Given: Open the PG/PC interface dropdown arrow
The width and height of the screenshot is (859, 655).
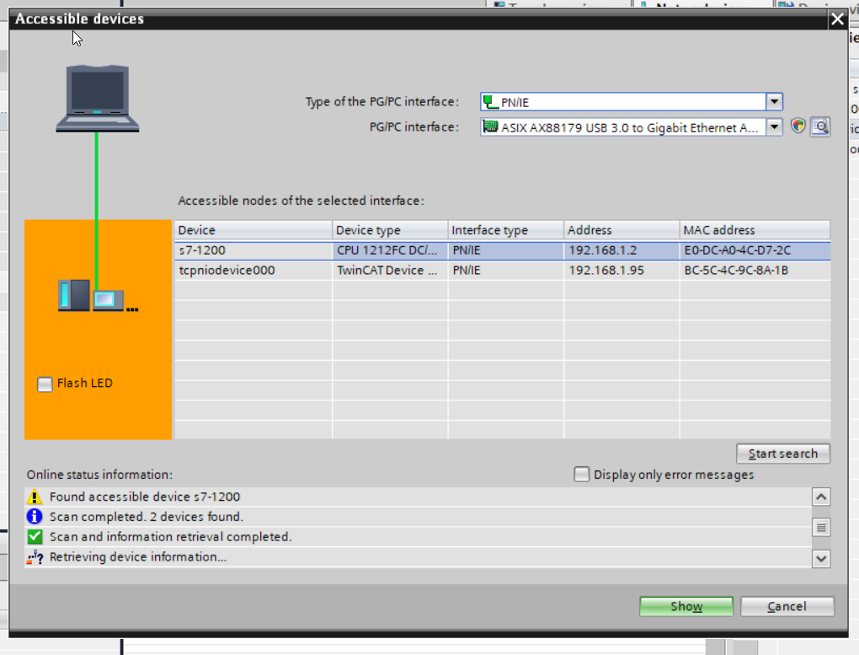Looking at the screenshot, I should tap(774, 127).
